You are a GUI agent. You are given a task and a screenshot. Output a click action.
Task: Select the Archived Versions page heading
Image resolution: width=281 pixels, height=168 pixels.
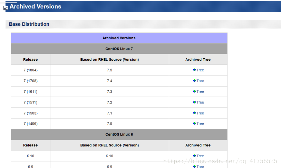(x=36, y=7)
